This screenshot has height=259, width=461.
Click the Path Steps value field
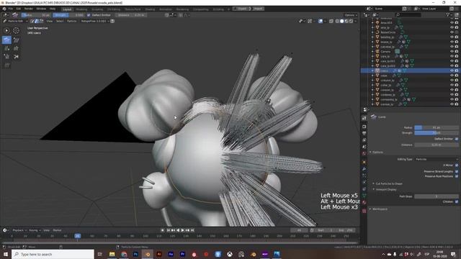pyautogui.click(x=437, y=196)
